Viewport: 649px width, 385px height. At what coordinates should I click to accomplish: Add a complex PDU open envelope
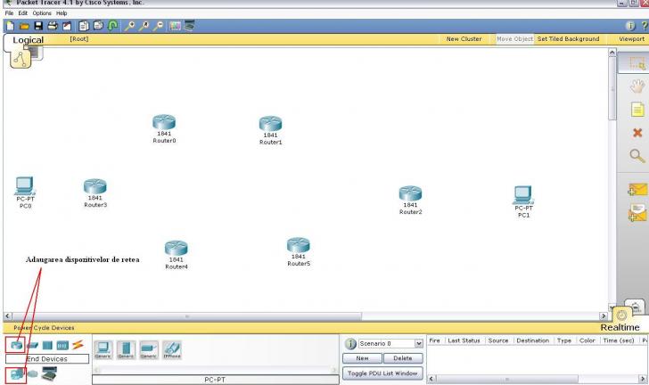(637, 213)
